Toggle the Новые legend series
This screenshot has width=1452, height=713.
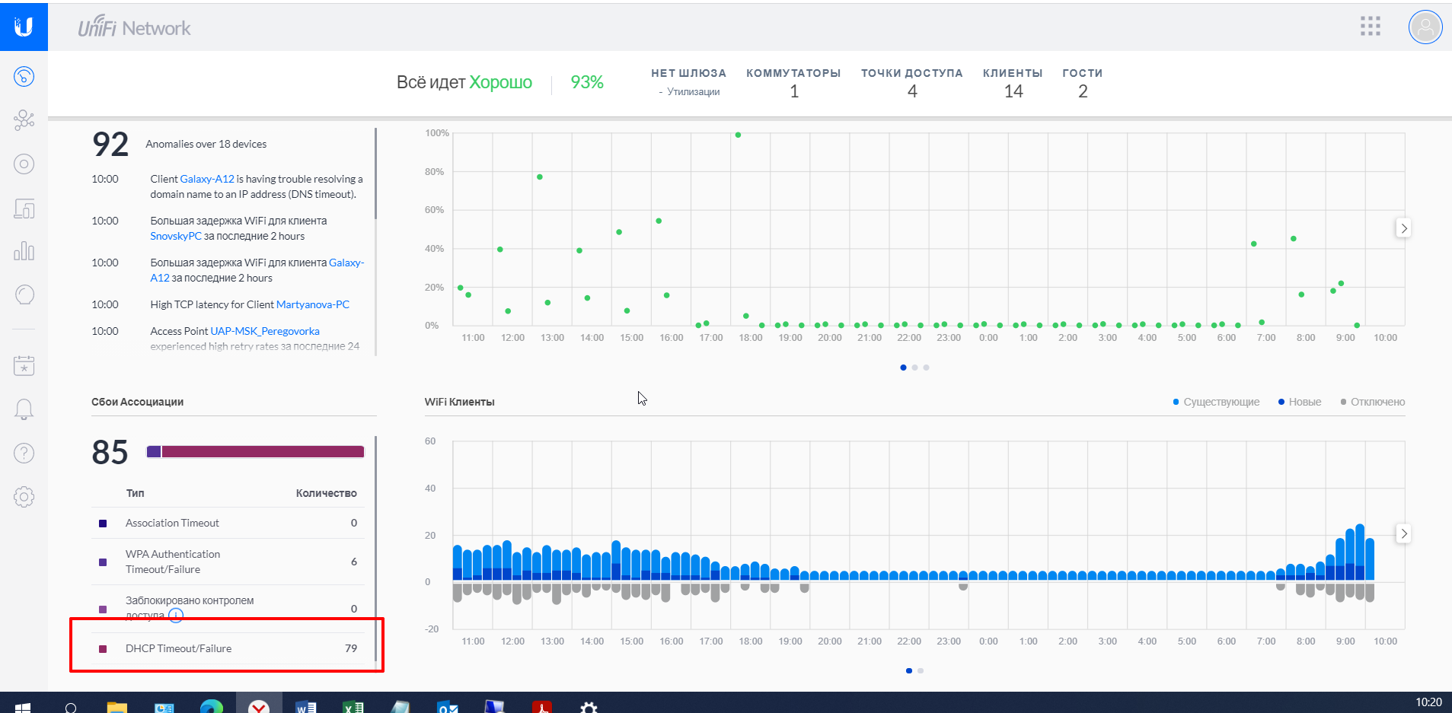tap(1300, 402)
